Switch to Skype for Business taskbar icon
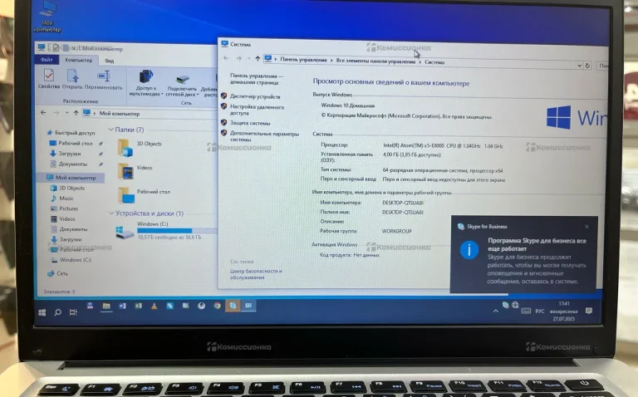Viewport: 638px width, 397px height. tap(233, 306)
